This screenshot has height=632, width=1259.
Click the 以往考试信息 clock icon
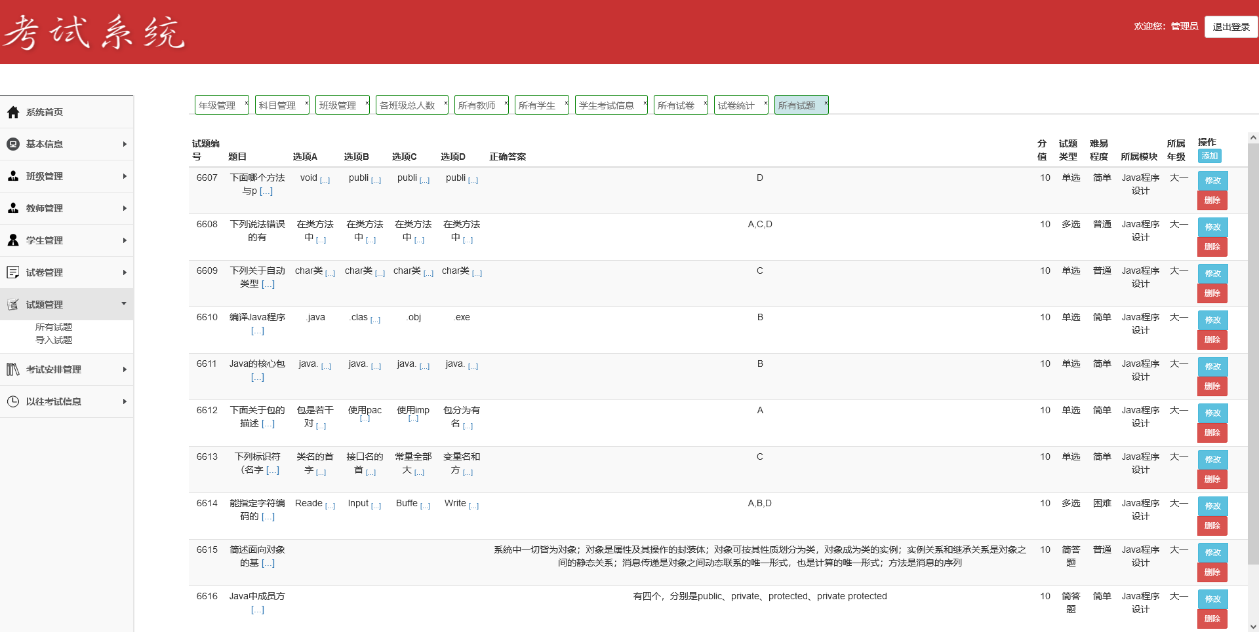[x=13, y=401]
